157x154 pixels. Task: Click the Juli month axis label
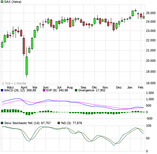pos(59,87)
